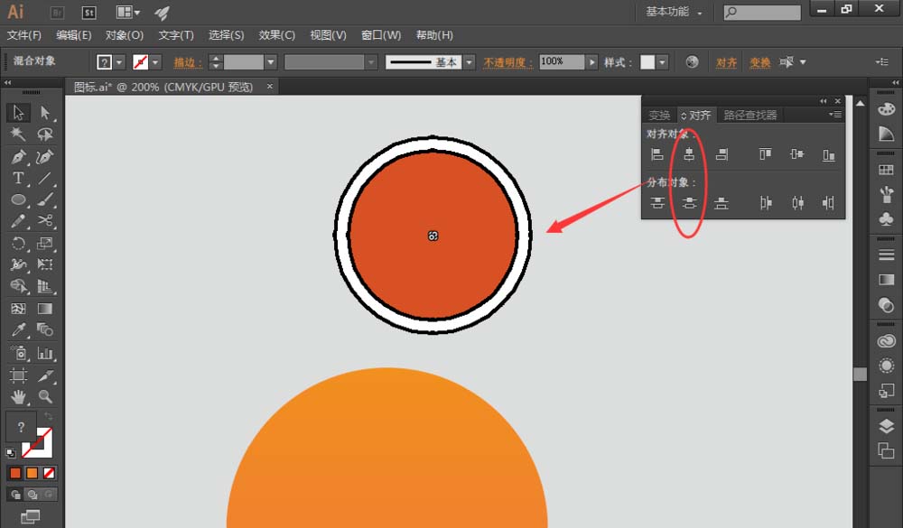
Task: Select the Lasso tool
Action: coord(45,134)
